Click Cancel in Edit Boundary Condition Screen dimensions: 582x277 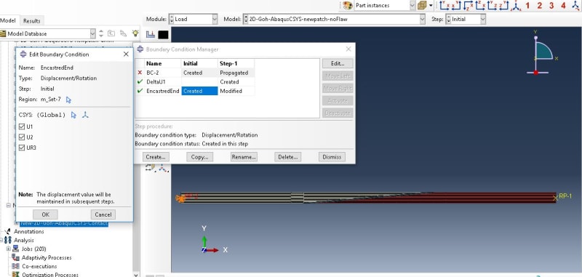(x=103, y=214)
